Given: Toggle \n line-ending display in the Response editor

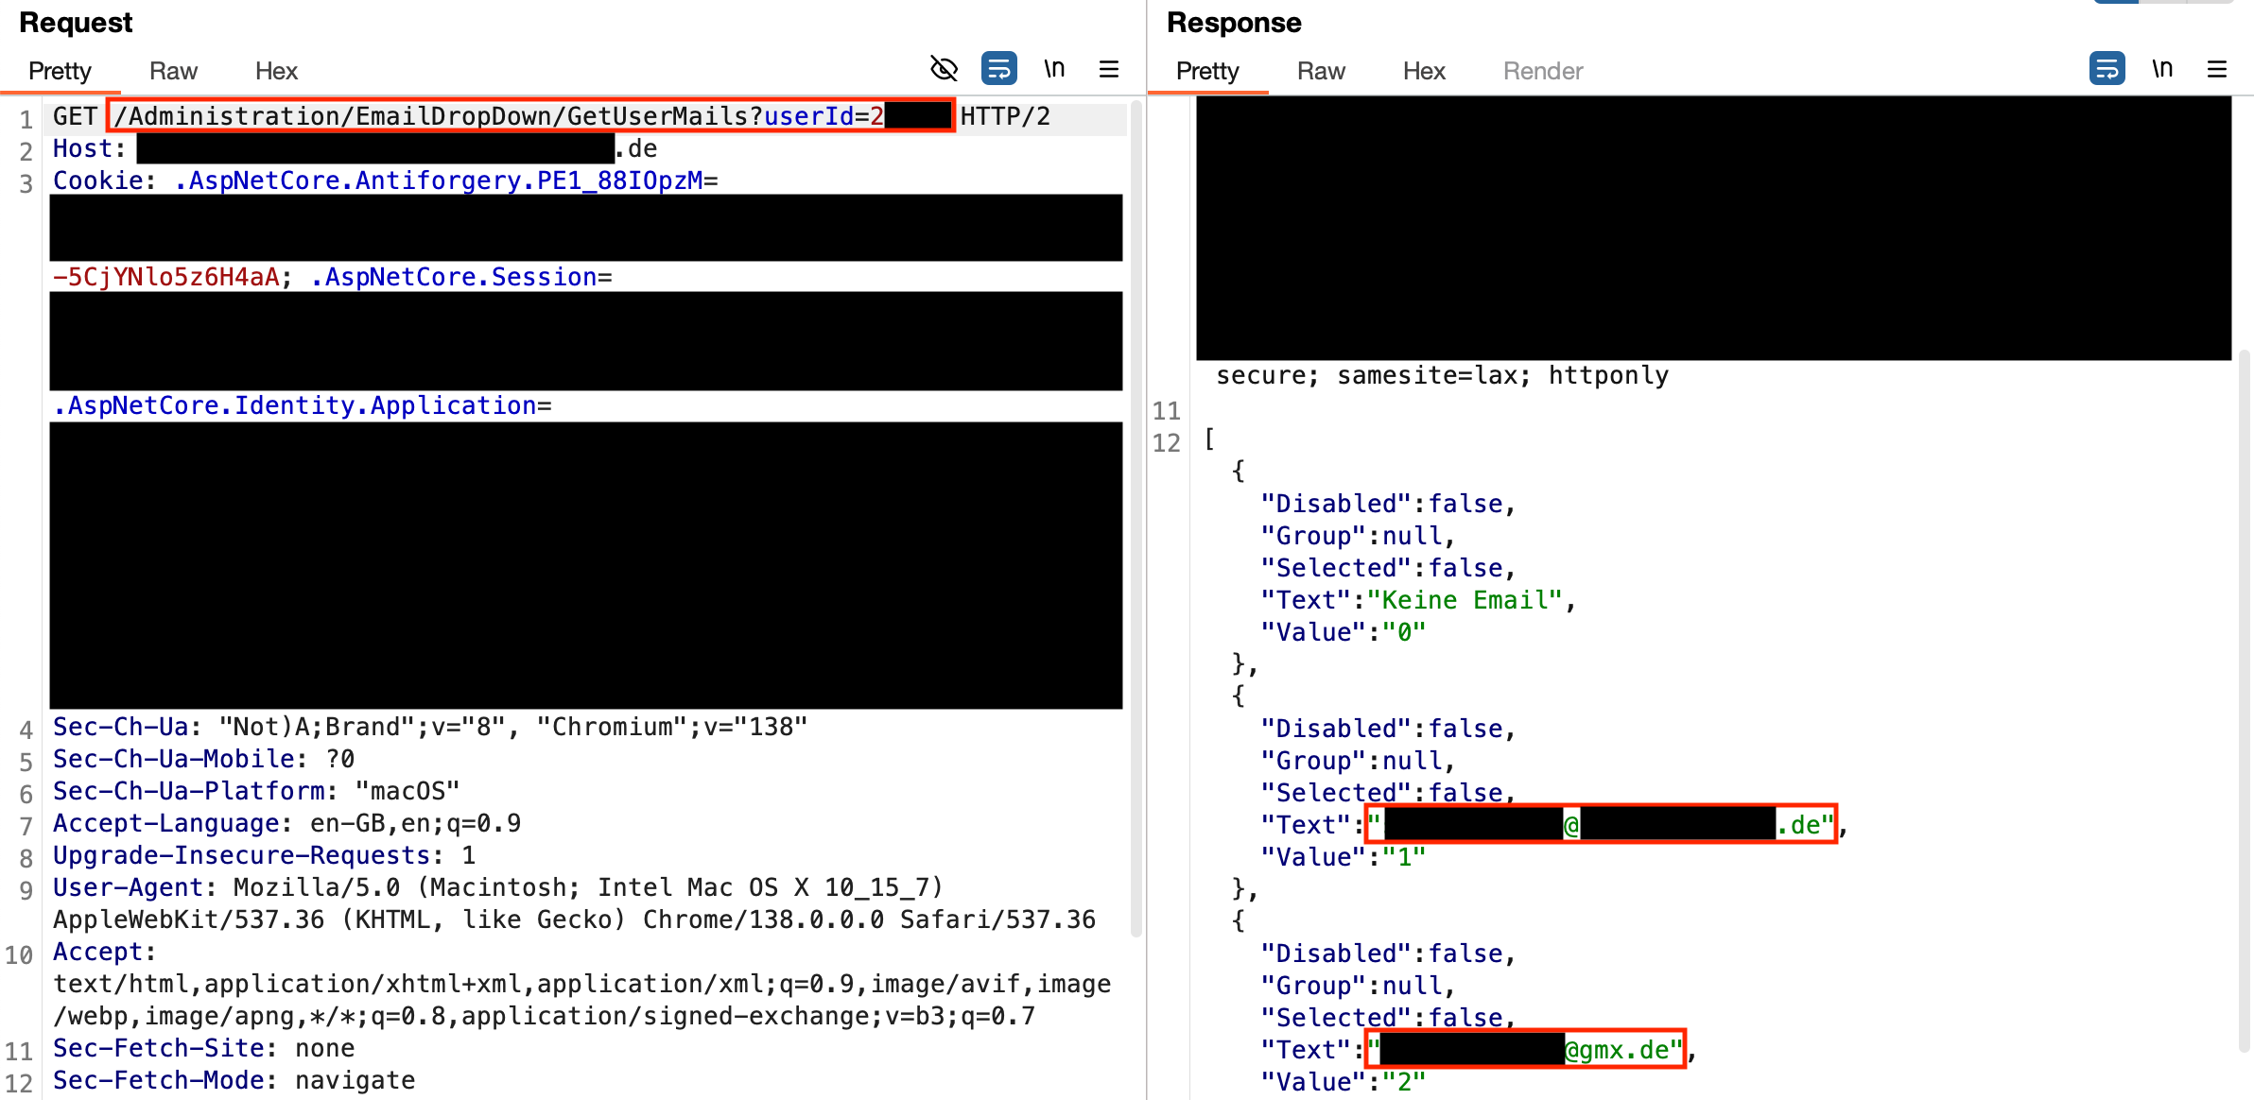Looking at the screenshot, I should (x=2162, y=68).
